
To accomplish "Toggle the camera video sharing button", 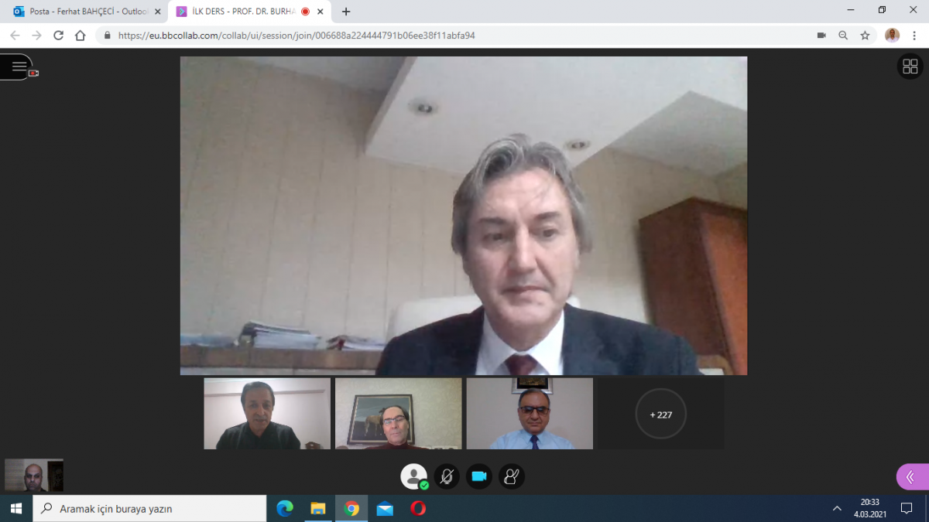I will pyautogui.click(x=479, y=476).
